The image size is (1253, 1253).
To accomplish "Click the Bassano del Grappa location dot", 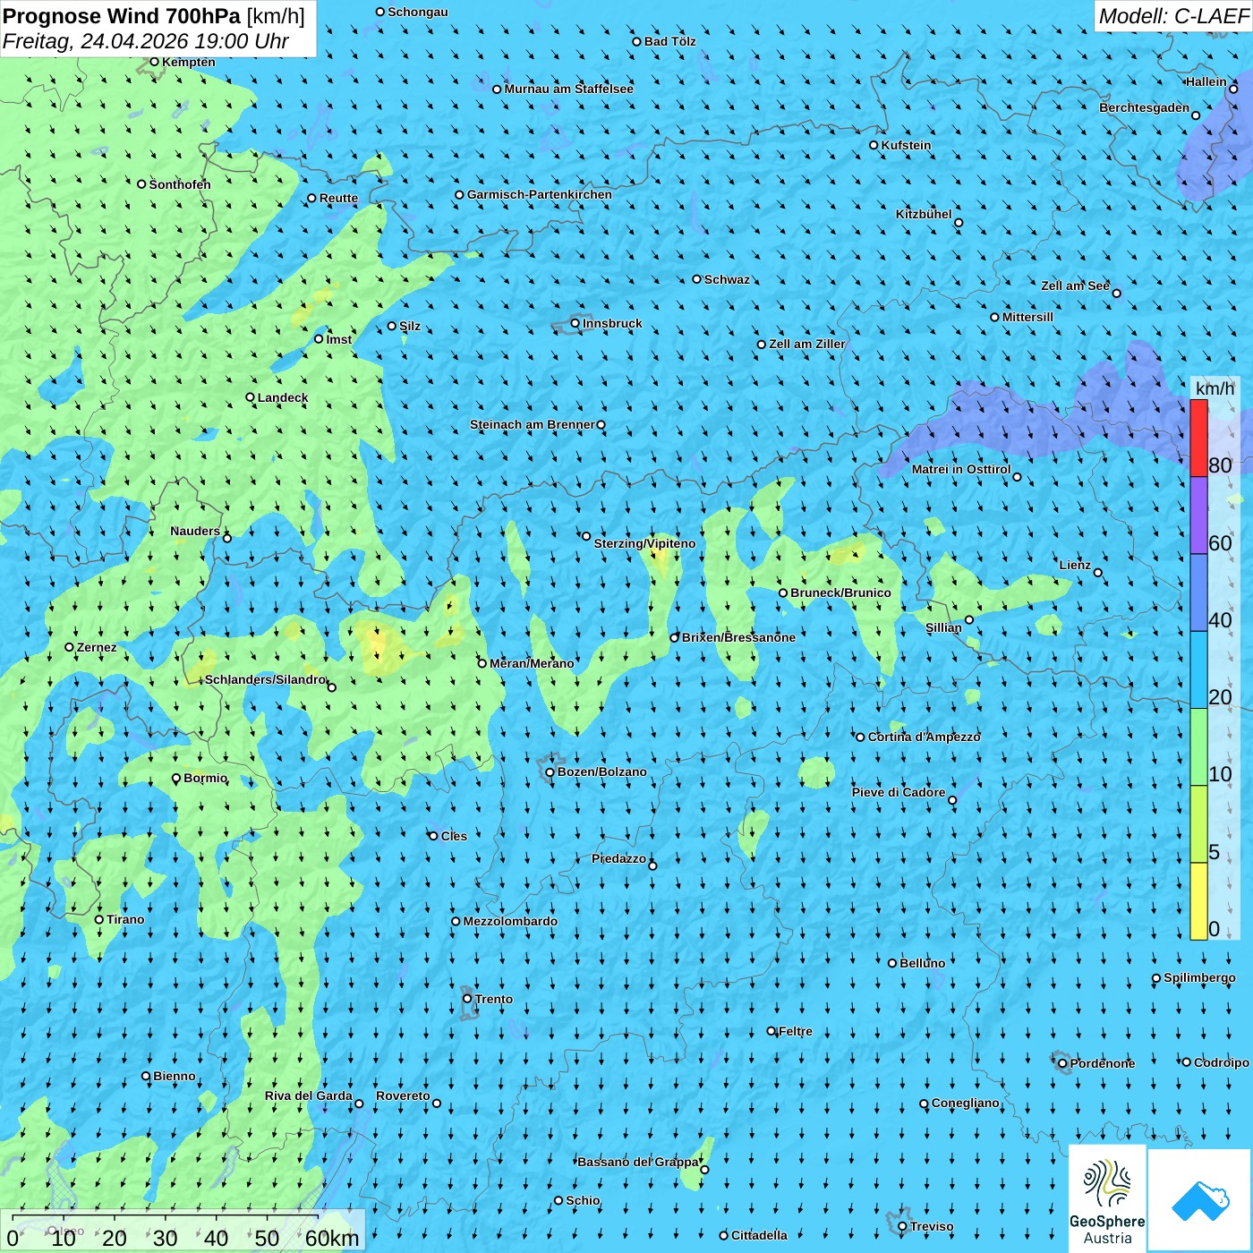I will [704, 1170].
